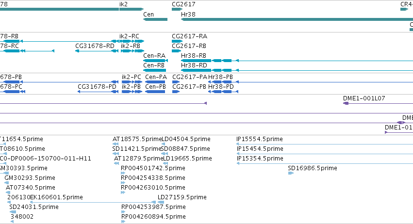The height and width of the screenshot is (224, 413).
Task: Click transcript Cen-RB
Action: coord(153,65)
